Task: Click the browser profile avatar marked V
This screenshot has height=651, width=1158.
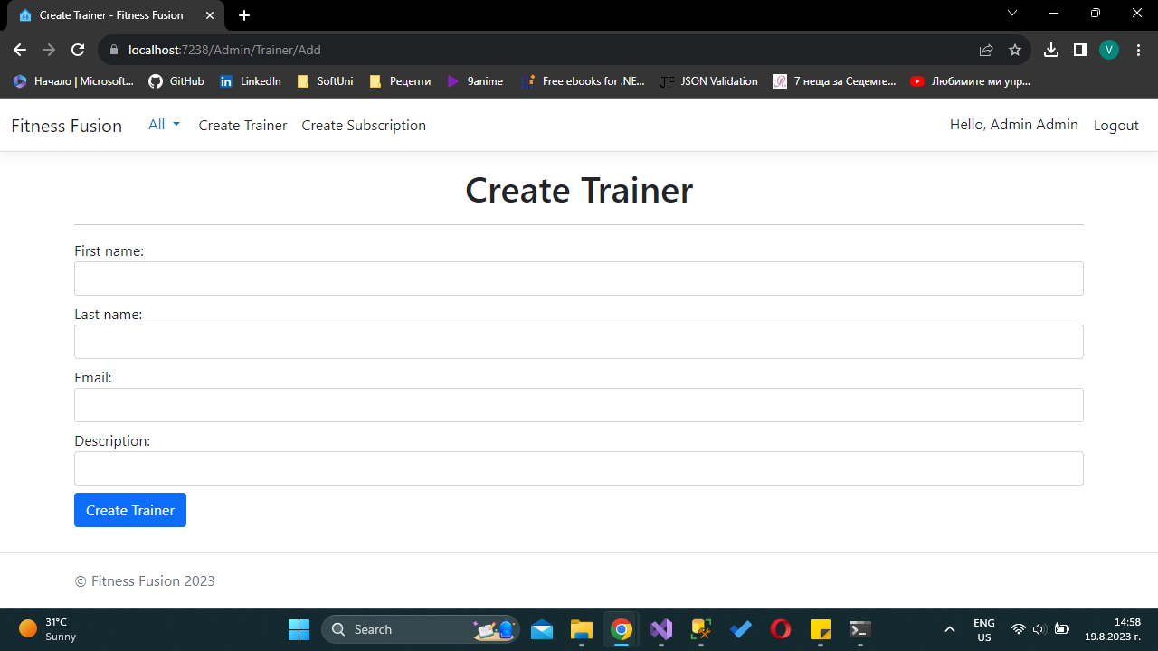Action: click(1108, 50)
